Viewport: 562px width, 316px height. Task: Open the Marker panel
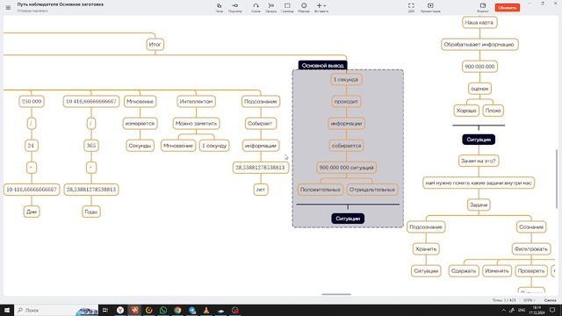pos(304,7)
